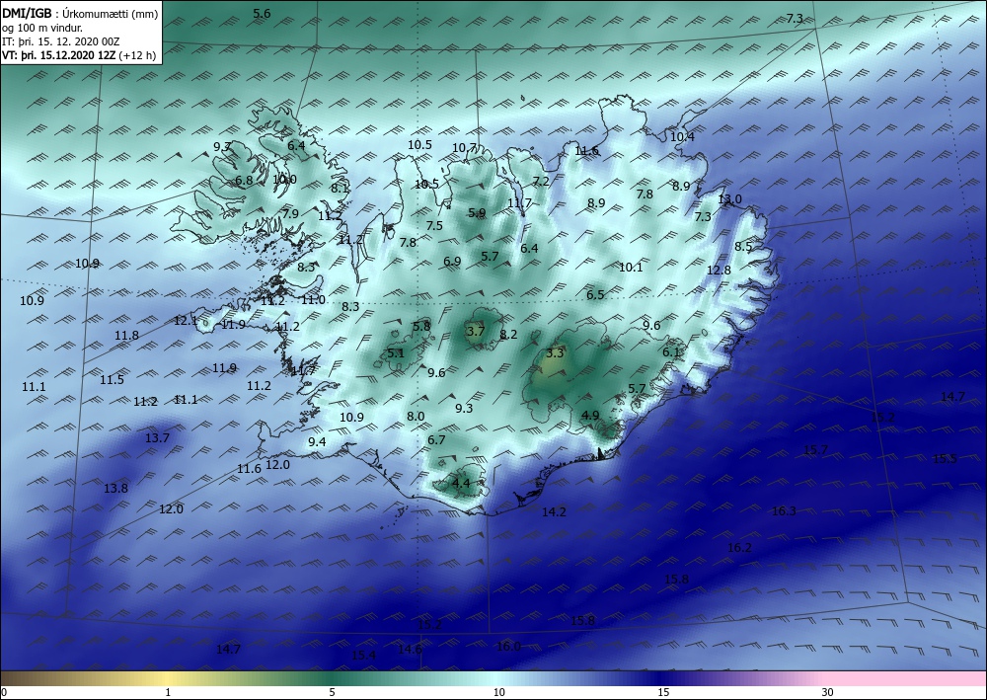
Task: Click the 7.9 value label
Action: click(x=290, y=213)
